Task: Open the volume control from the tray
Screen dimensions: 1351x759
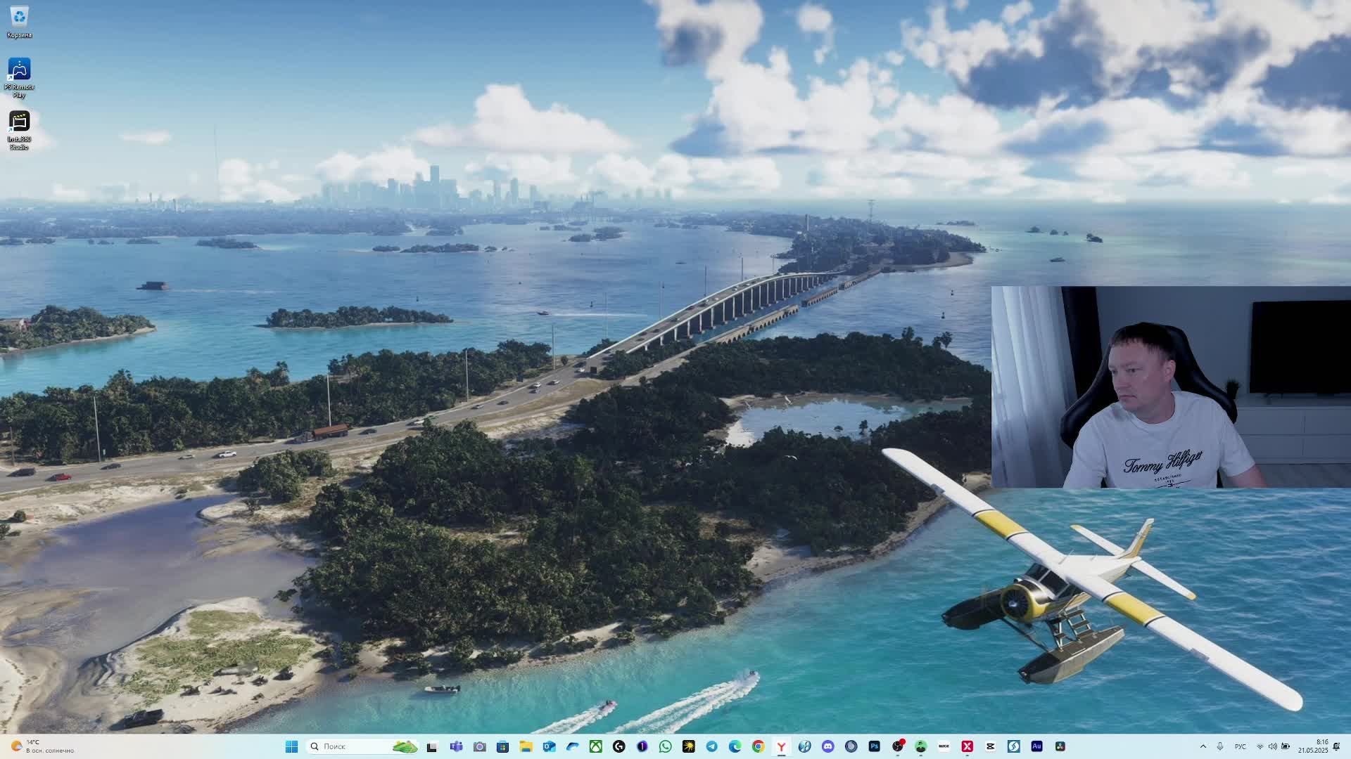Action: pos(1272,746)
